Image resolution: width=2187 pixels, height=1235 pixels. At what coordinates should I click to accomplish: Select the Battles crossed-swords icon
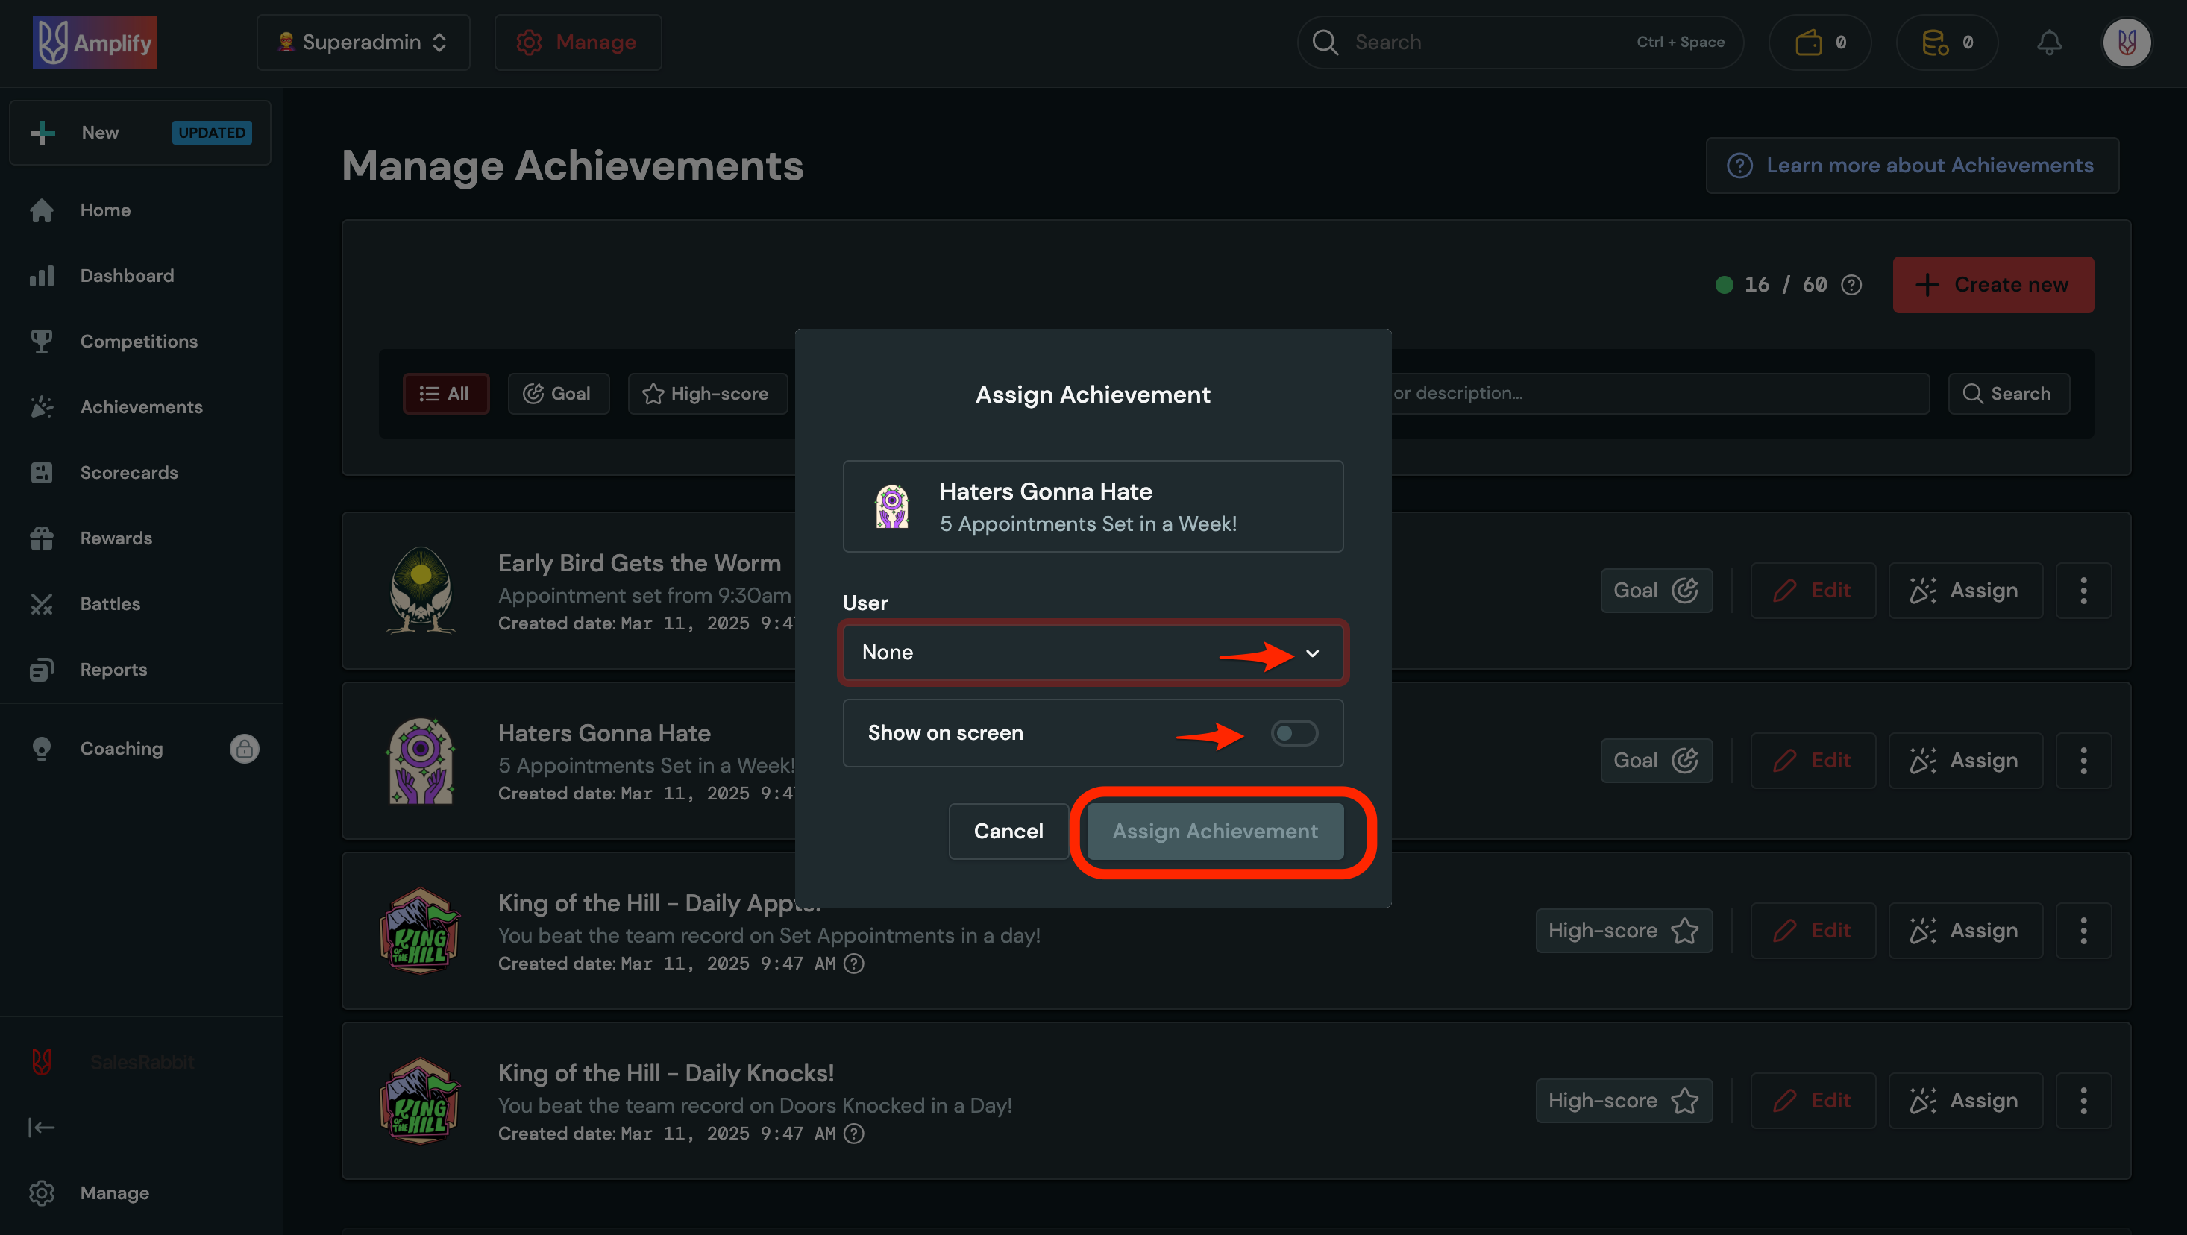click(x=42, y=603)
